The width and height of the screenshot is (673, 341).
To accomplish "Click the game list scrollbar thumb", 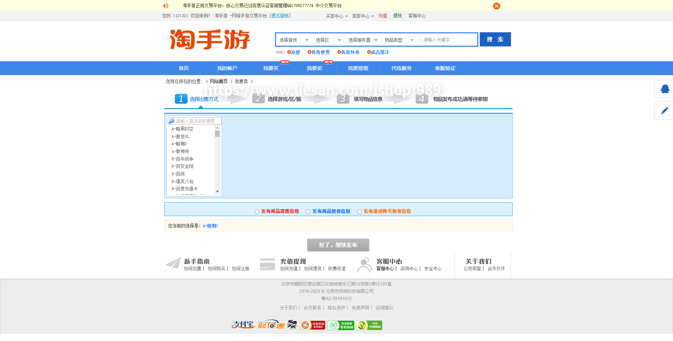I will 217,133.
